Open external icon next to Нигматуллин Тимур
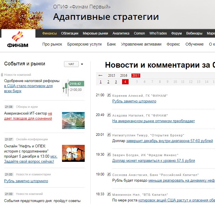This screenshot has width=215, height=204. 109,135
